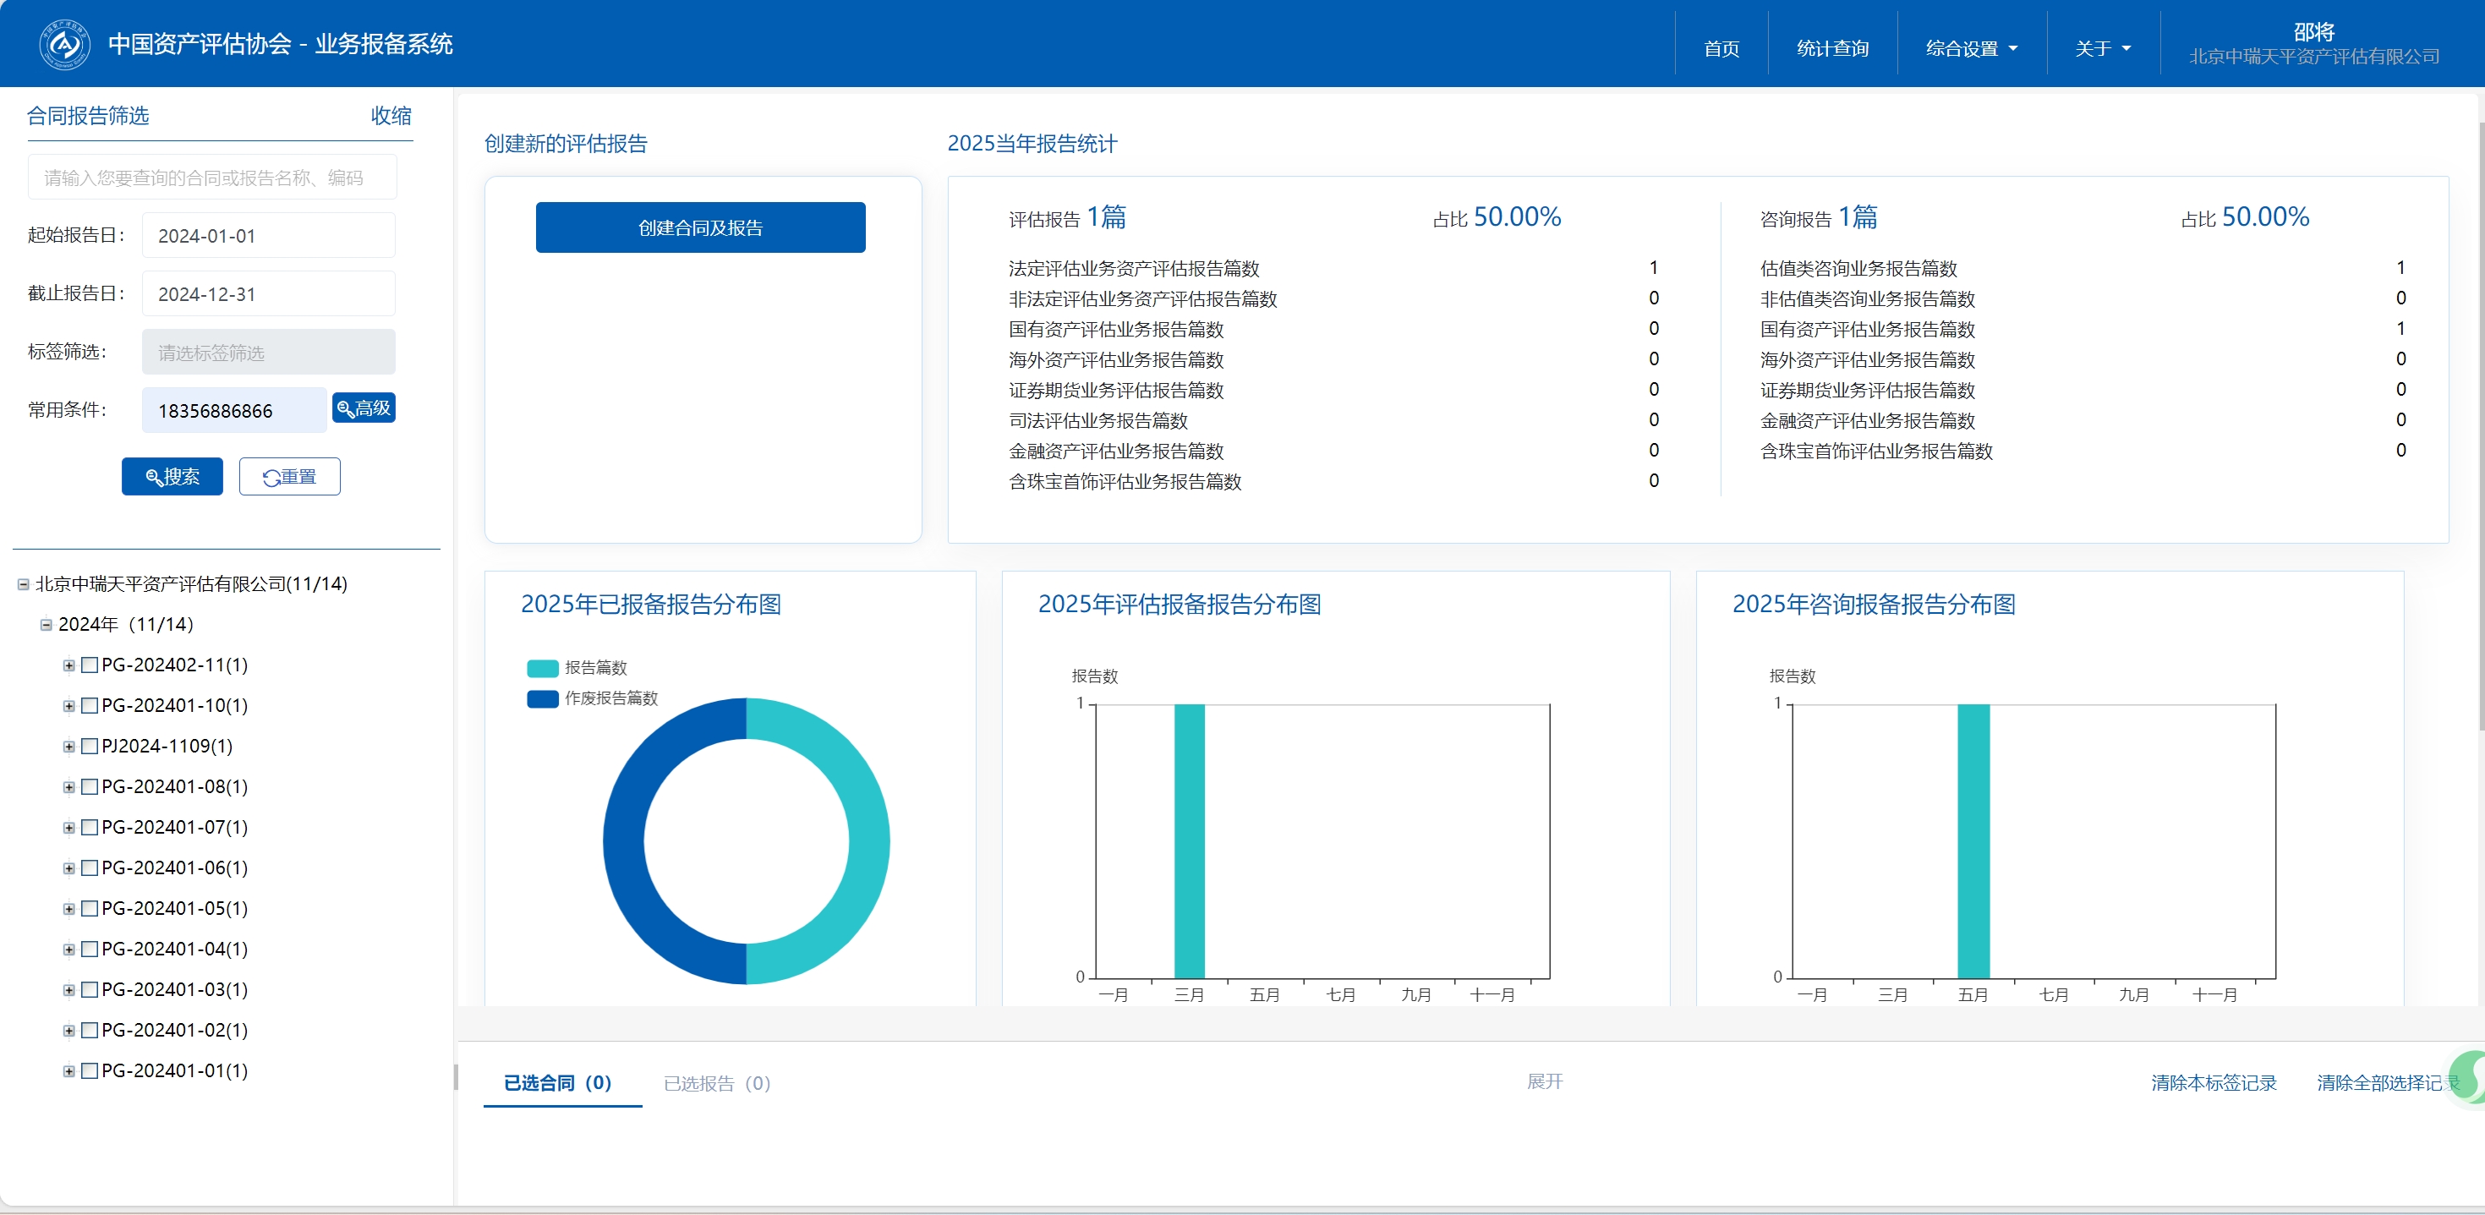
Task: Collapse the root company tree node
Action: coord(23,584)
